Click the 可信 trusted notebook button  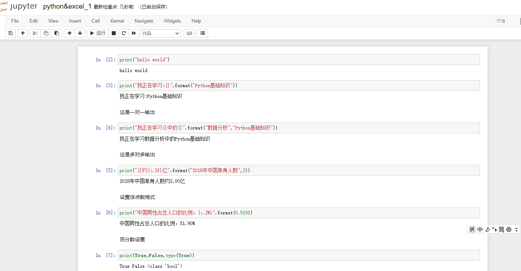[501, 21]
